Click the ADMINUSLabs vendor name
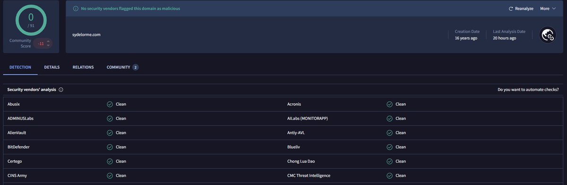Screen dimensions: 567x185 pos(20,118)
